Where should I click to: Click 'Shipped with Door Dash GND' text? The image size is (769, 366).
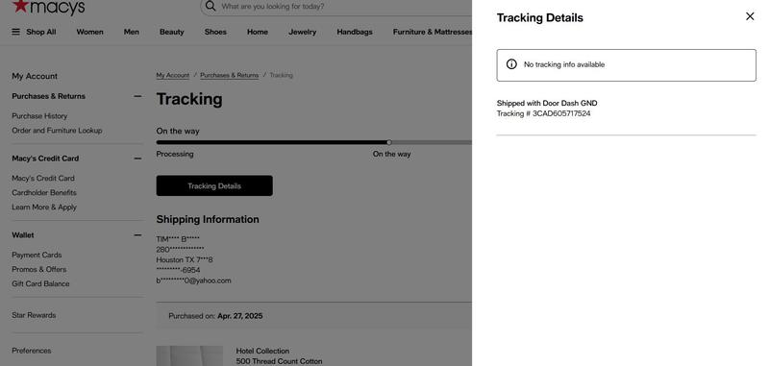point(547,103)
